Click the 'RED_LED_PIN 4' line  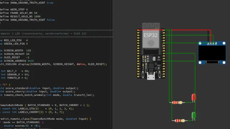[x=14, y=40]
